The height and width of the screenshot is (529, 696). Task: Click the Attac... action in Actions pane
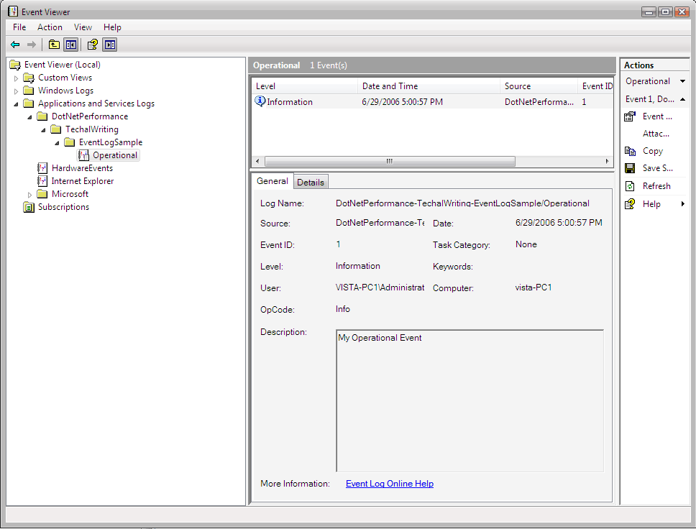(x=656, y=134)
